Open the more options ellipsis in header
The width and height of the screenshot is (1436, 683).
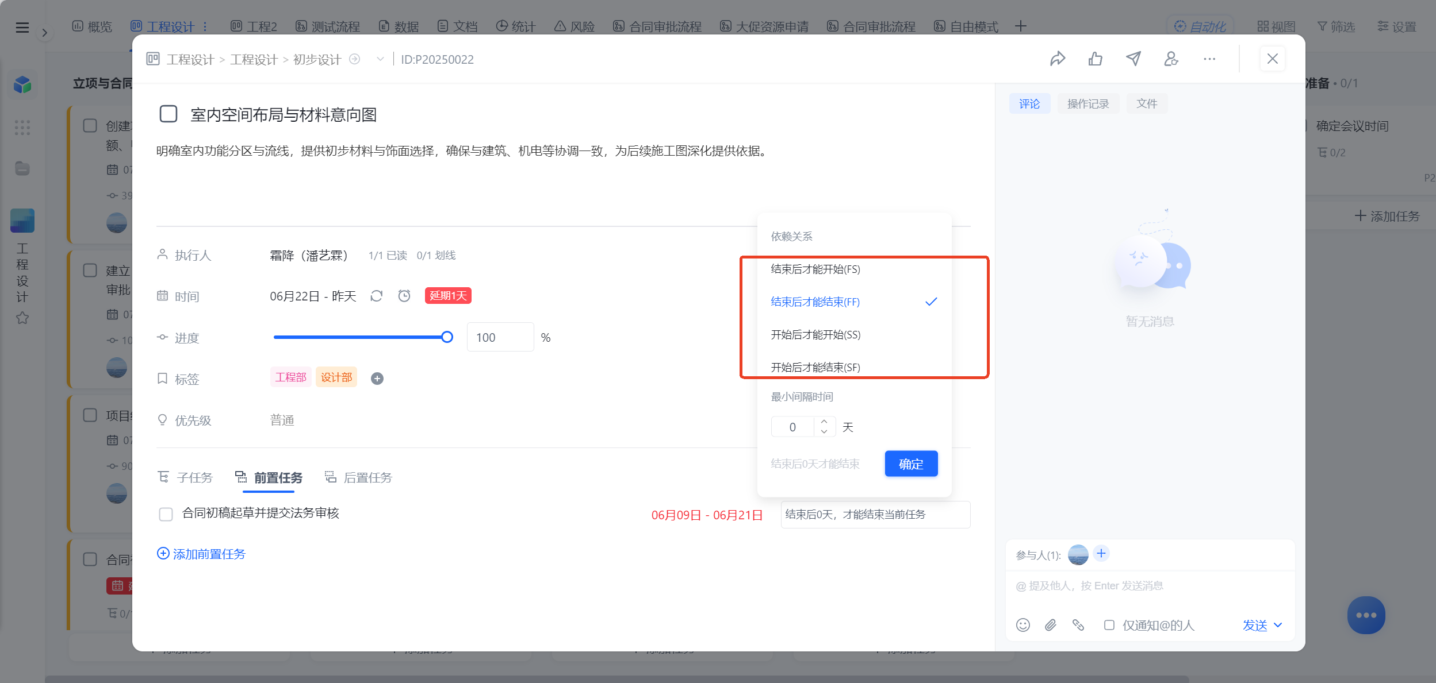[1209, 59]
